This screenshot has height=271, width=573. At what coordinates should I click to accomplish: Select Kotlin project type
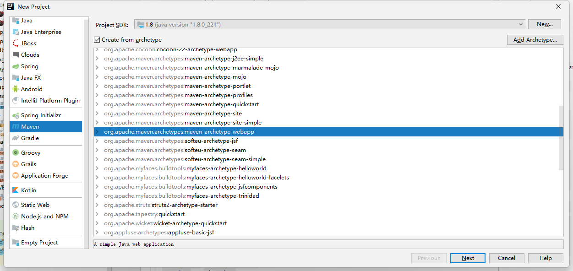tap(46, 190)
